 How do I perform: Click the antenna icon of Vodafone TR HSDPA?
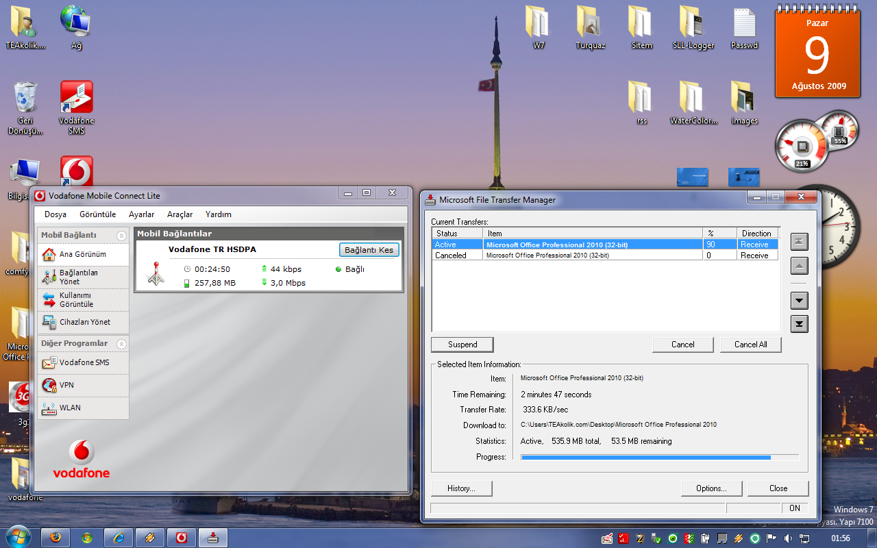click(156, 273)
